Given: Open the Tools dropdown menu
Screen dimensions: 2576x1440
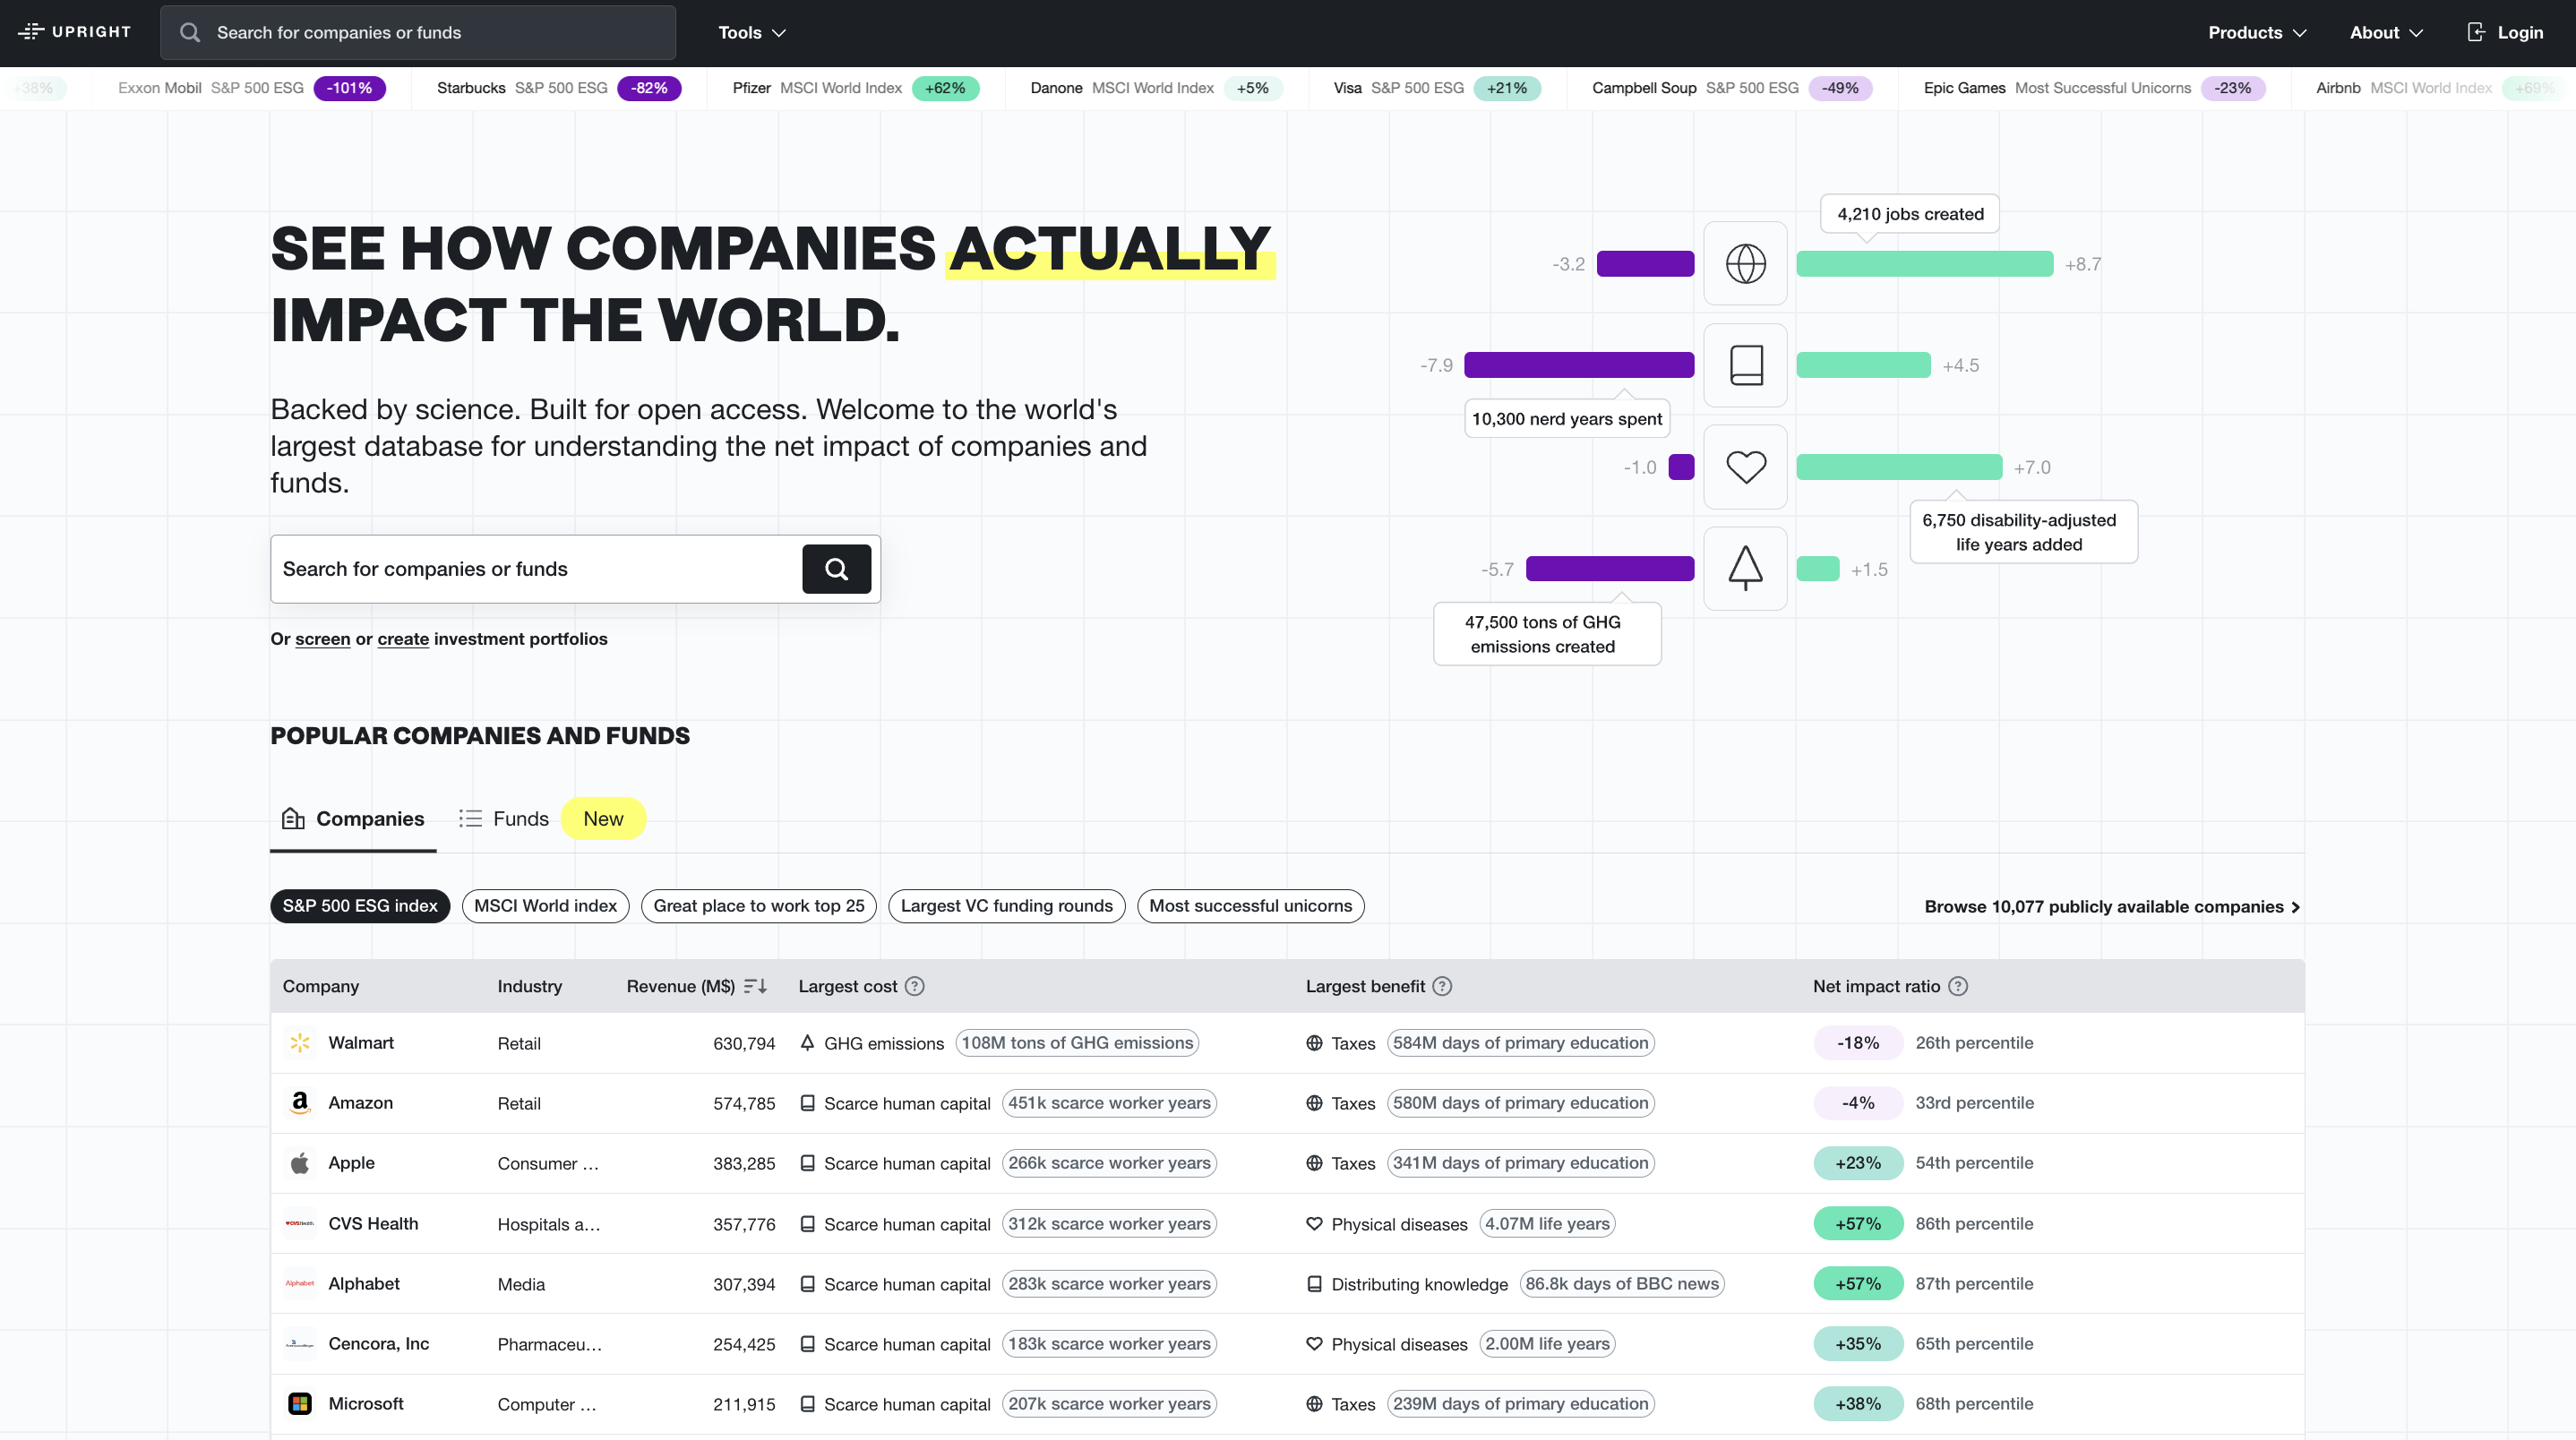Looking at the screenshot, I should point(750,32).
